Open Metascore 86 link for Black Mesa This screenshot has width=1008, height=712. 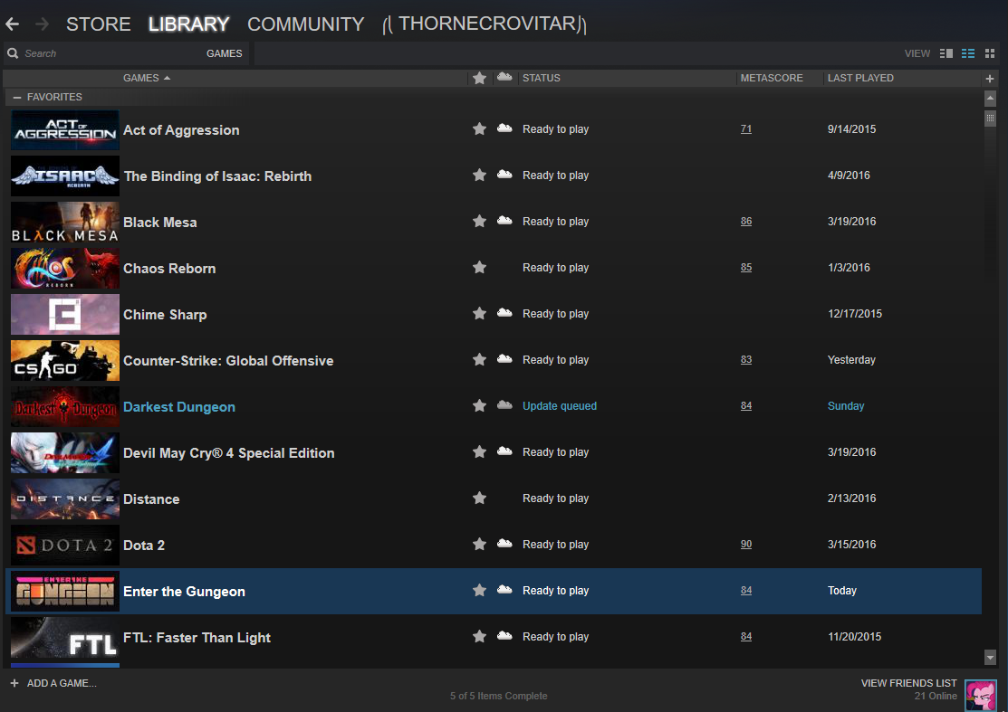[x=745, y=222]
